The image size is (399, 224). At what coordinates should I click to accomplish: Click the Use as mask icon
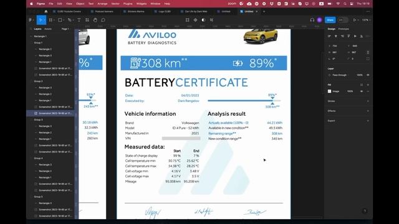click(x=203, y=20)
